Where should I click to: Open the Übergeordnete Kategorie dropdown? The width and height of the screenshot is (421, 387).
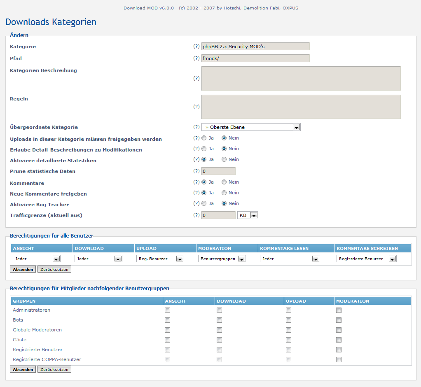point(251,127)
